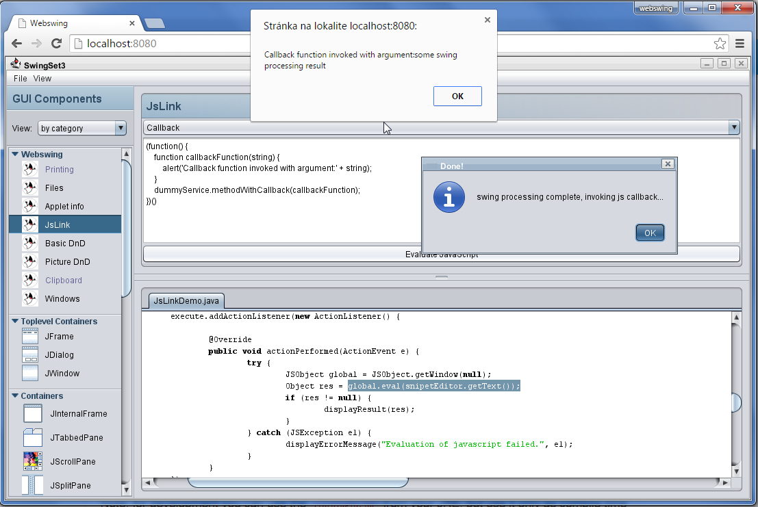758x507 pixels.
Task: Click the JDialog list label
Action: point(59,354)
